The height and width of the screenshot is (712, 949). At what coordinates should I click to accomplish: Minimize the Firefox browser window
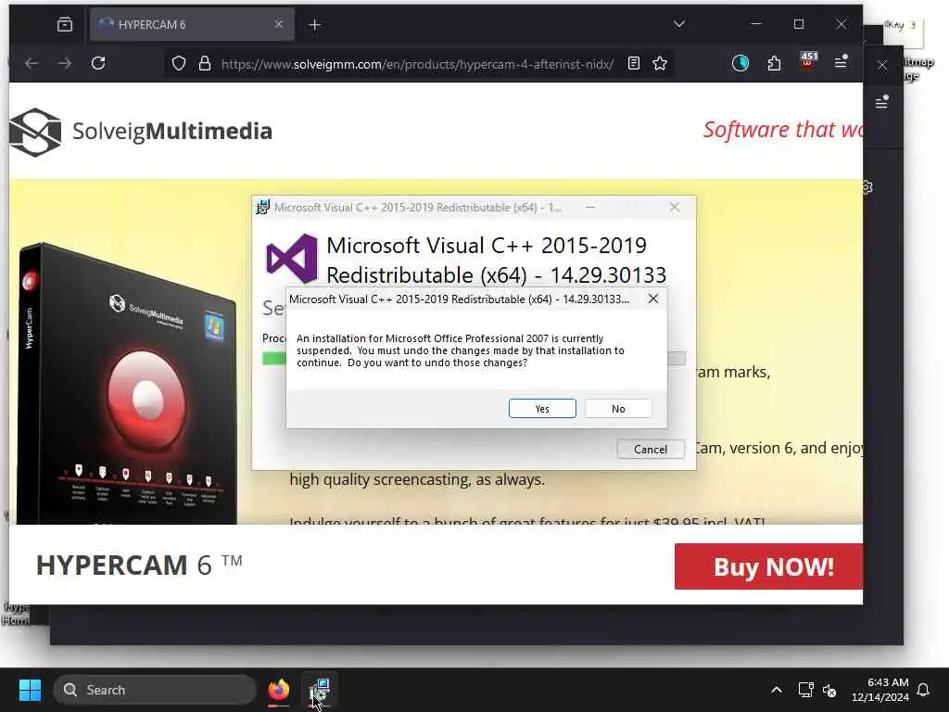(x=756, y=23)
